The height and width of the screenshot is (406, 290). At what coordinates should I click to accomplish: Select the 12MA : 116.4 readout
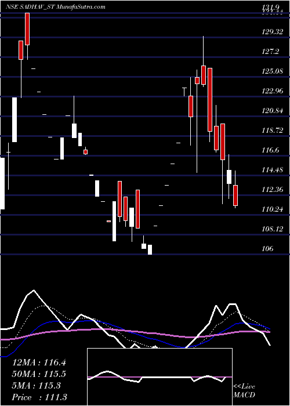pos(39,362)
